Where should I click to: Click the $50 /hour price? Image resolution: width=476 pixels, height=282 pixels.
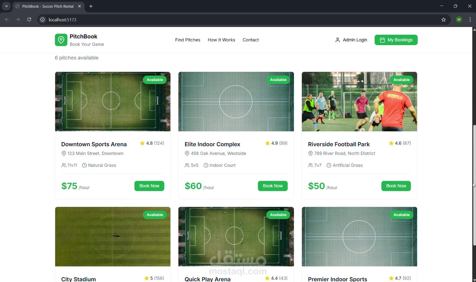(323, 186)
